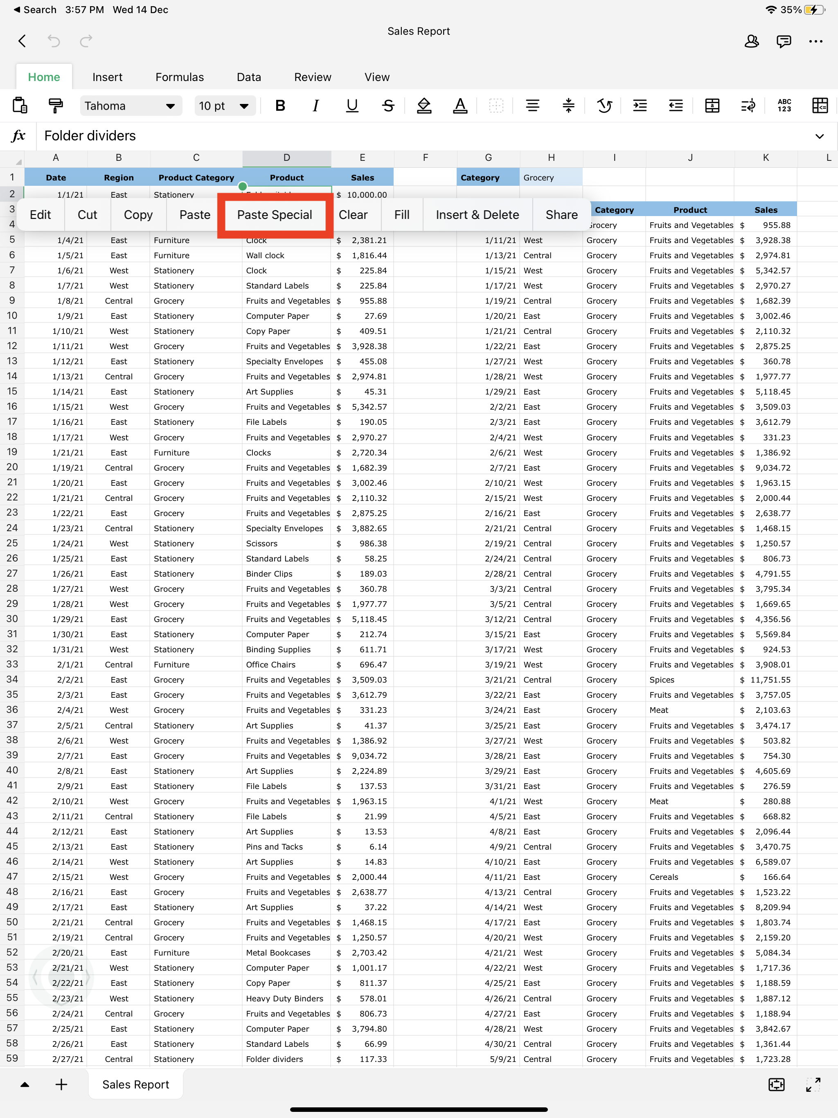
Task: Expand the formula bar chevron
Action: tap(819, 136)
